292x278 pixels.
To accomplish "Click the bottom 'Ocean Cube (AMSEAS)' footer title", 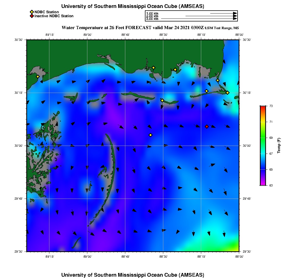I will [133, 275].
